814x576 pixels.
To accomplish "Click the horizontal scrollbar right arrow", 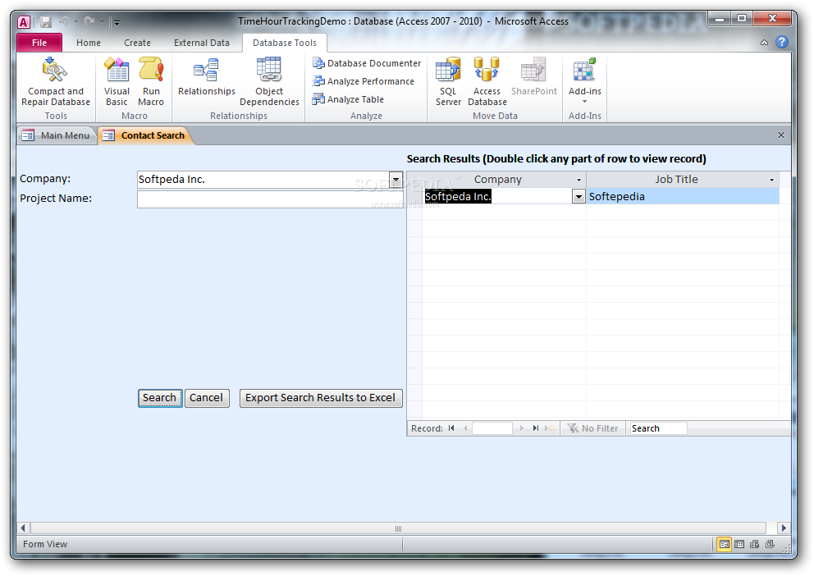I will 784,528.
